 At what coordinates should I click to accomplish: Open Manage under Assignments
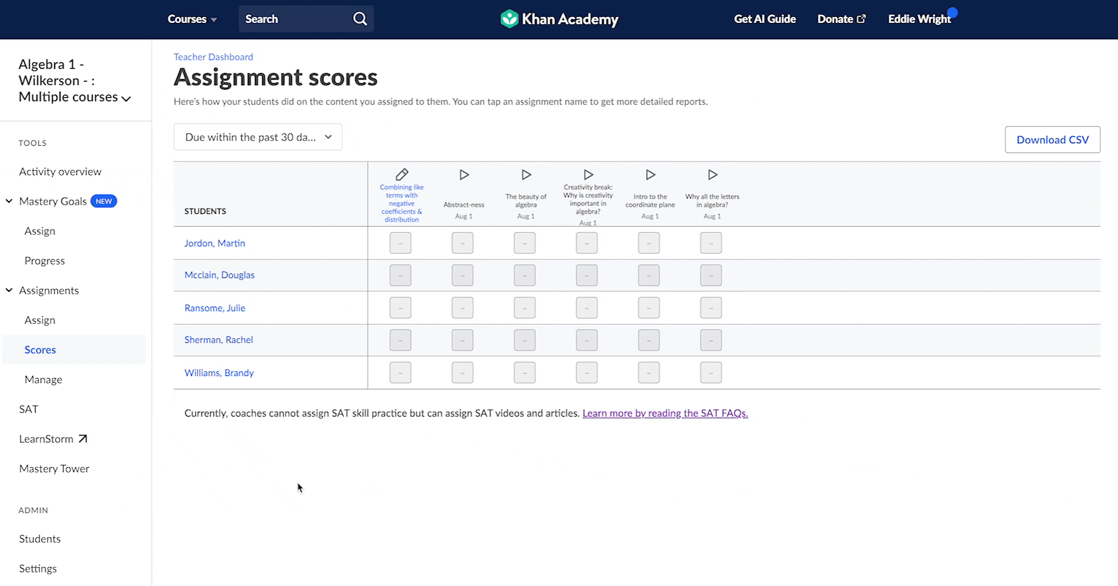coord(43,379)
